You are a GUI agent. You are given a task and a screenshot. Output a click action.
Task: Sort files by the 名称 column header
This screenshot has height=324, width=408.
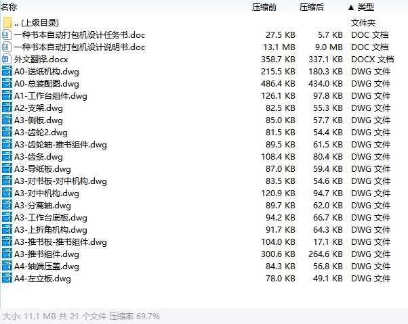coord(9,7)
